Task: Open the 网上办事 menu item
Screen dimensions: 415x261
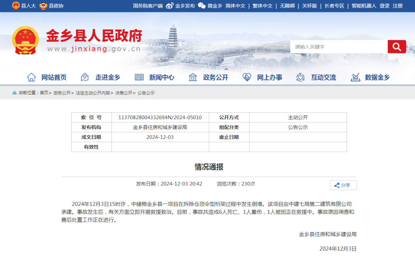Action: click(270, 77)
